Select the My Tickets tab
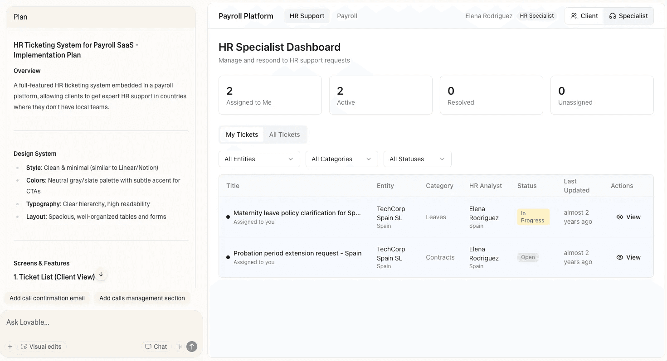Viewport: 667px width, 361px height. point(242,135)
